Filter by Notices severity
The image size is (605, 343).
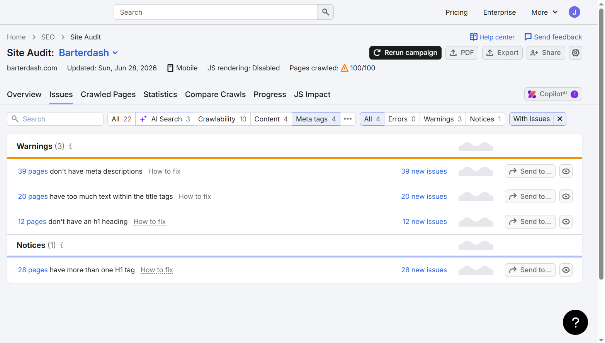485,119
